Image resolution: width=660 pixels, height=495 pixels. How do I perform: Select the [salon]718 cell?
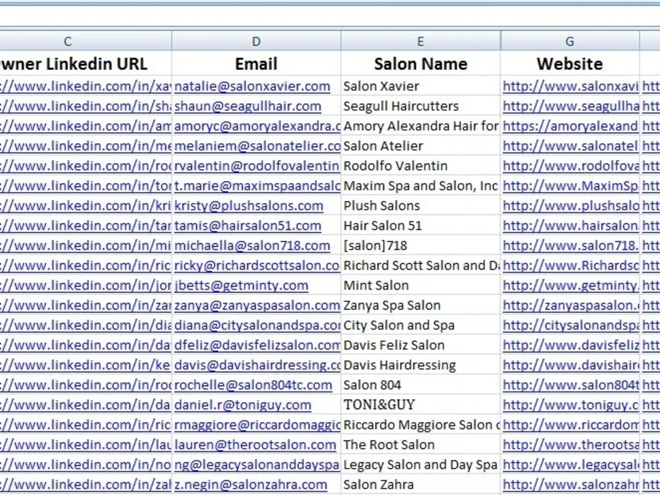[x=420, y=246]
